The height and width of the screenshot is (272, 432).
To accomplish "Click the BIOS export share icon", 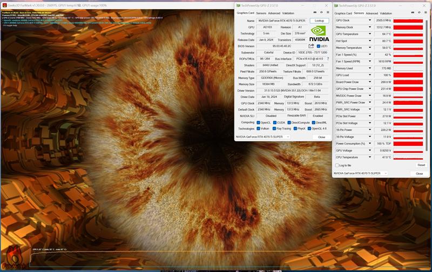I will coord(311,46).
